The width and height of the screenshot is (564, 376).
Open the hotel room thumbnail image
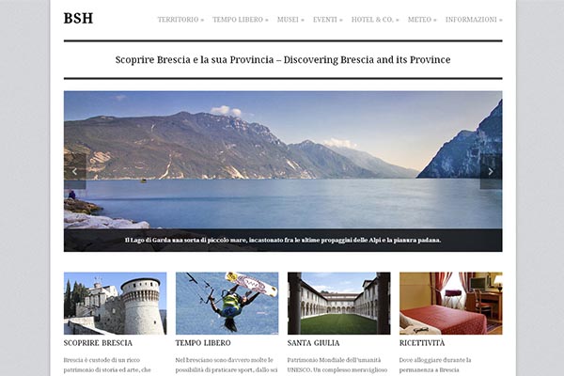coord(450,304)
